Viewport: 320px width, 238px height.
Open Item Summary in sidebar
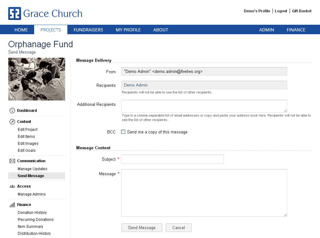click(x=30, y=226)
